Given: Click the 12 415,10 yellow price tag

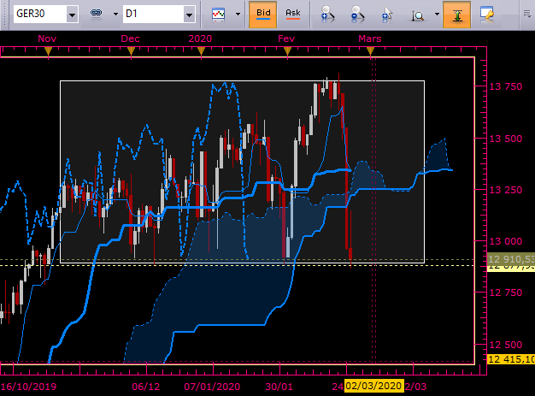Looking at the screenshot, I should (511, 359).
